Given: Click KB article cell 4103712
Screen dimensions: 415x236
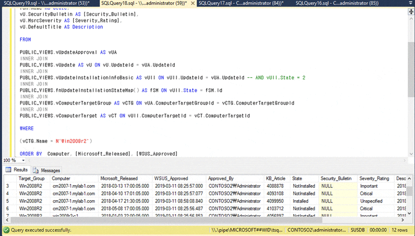Looking at the screenshot, I should (278, 209).
